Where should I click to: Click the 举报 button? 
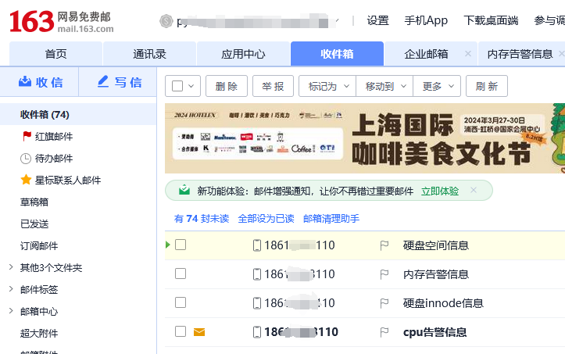(274, 86)
